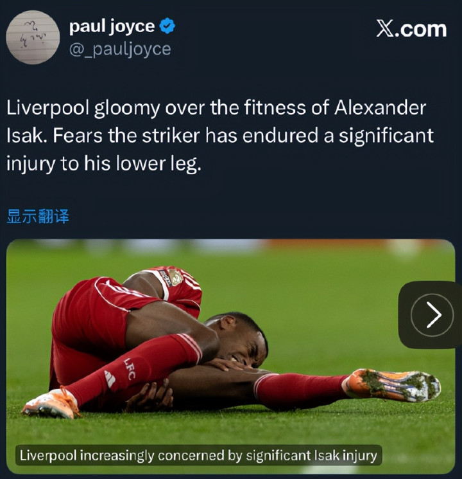Screen dimensions: 462x479
Task: Click the blue verified checkmark badge
Action: coord(167,26)
